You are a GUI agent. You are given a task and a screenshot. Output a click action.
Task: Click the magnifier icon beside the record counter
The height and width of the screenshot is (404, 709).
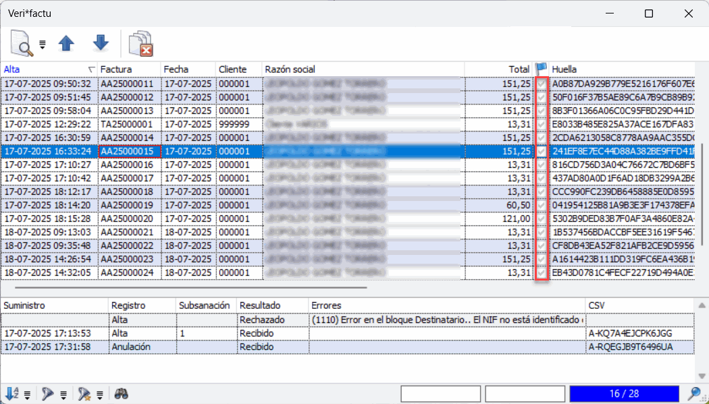[x=695, y=394]
